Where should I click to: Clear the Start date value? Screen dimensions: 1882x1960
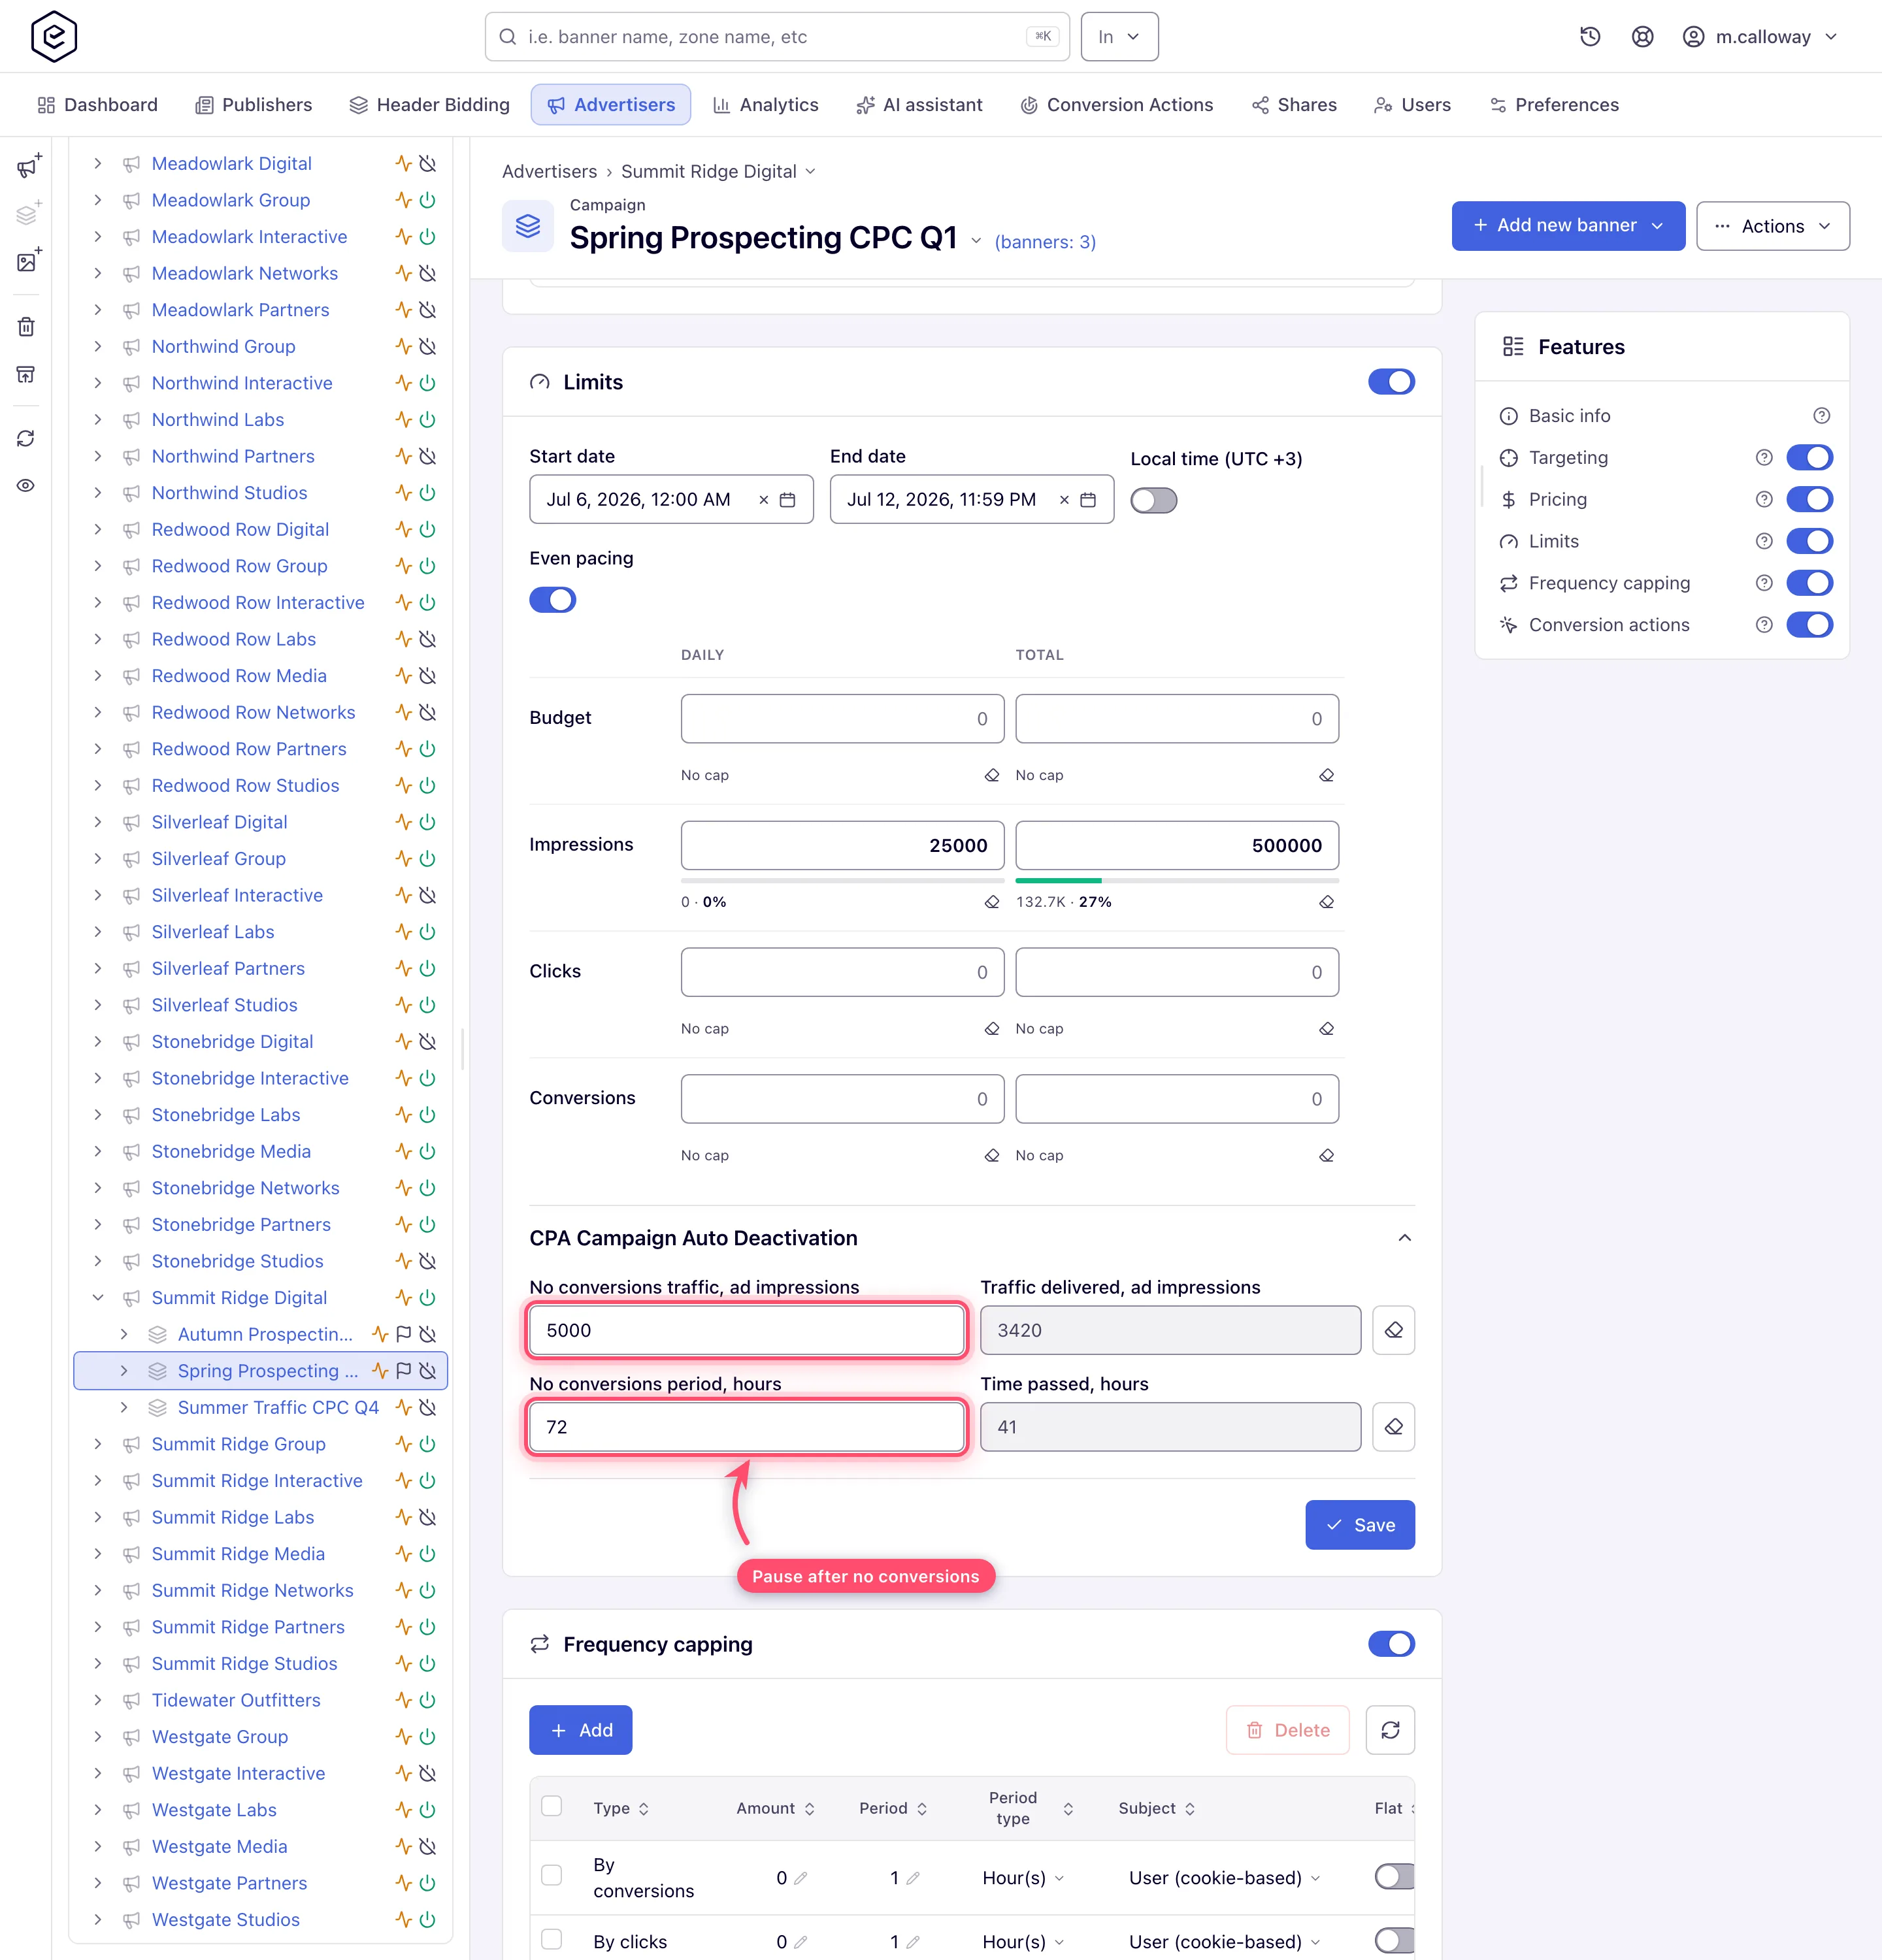tap(763, 500)
